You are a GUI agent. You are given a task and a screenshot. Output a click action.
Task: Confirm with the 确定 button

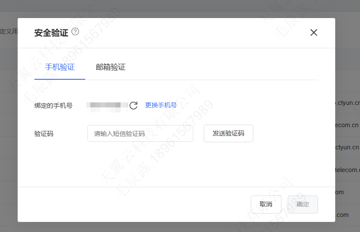pos(303,204)
